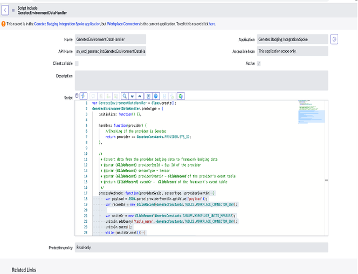
Task: Toggle the syntax editor in the script toolbar
Action: pyautogui.click(x=84, y=96)
